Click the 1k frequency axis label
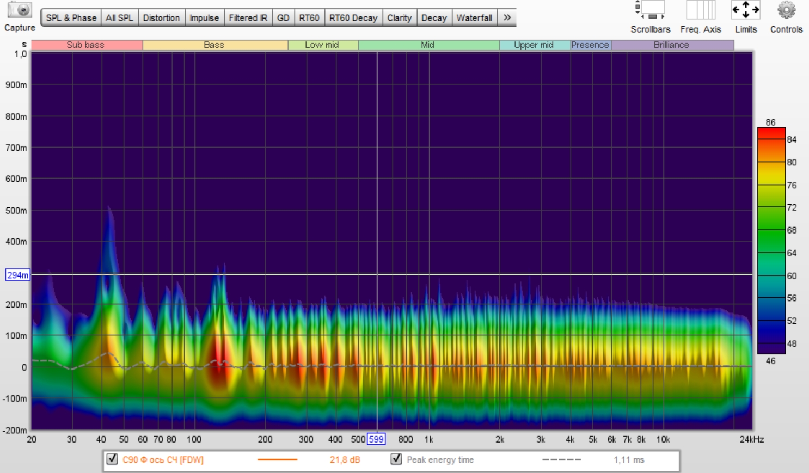The width and height of the screenshot is (809, 473). 428,439
